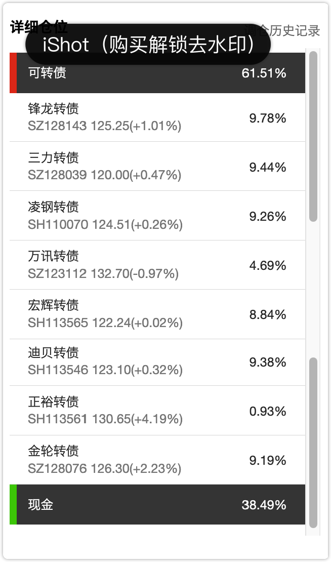Select the 锋龙转债 holding name
Image resolution: width=331 pixels, height=562 pixels.
[x=54, y=108]
